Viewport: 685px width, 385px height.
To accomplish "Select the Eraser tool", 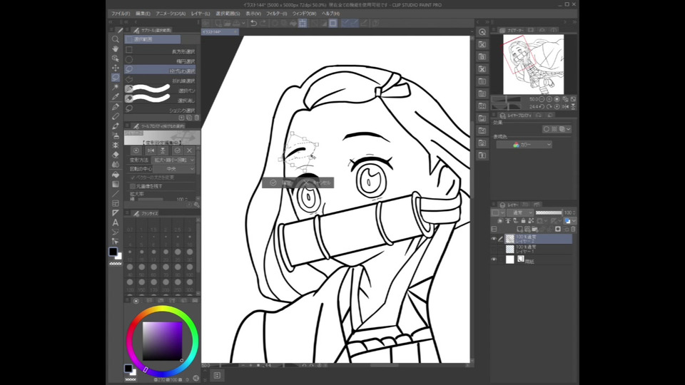I will (116, 155).
